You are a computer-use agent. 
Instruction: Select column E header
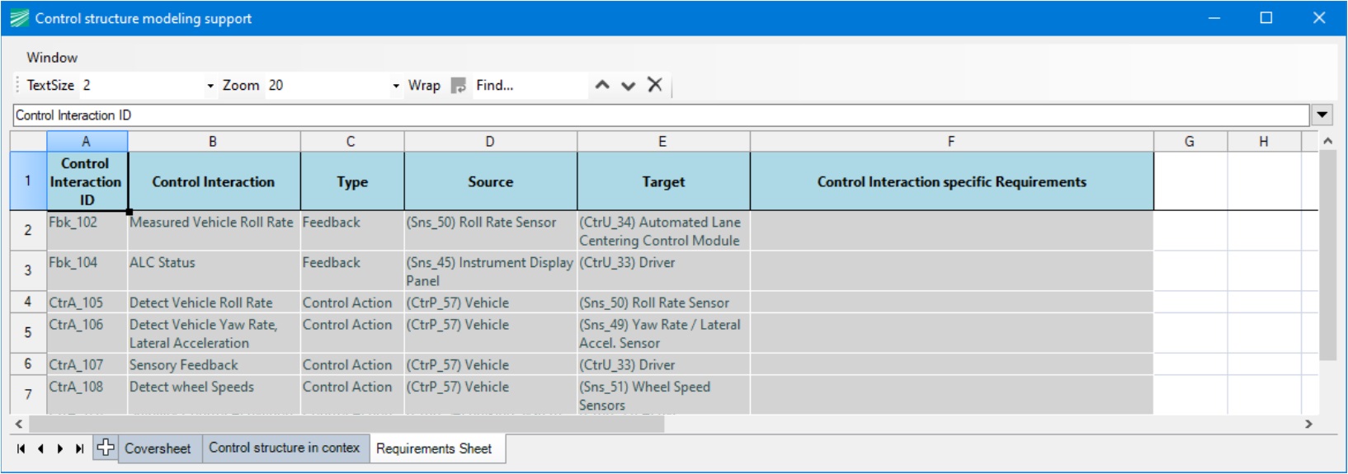click(663, 142)
